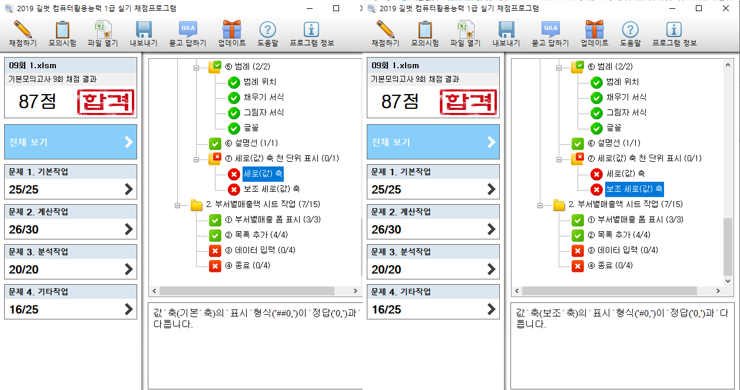Click 채점하기 pencil icon in left window
The width and height of the screenshot is (740, 390).
pos(22,33)
